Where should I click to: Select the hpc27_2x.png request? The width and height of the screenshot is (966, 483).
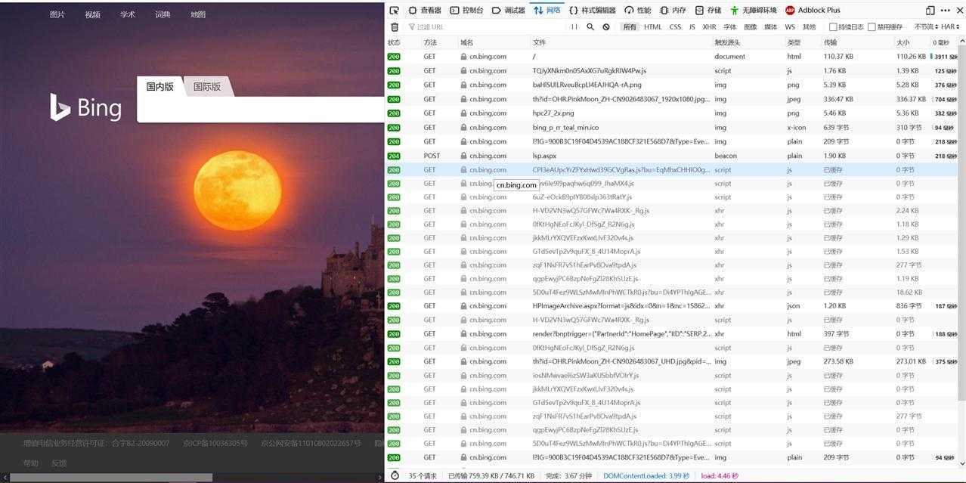[672, 113]
